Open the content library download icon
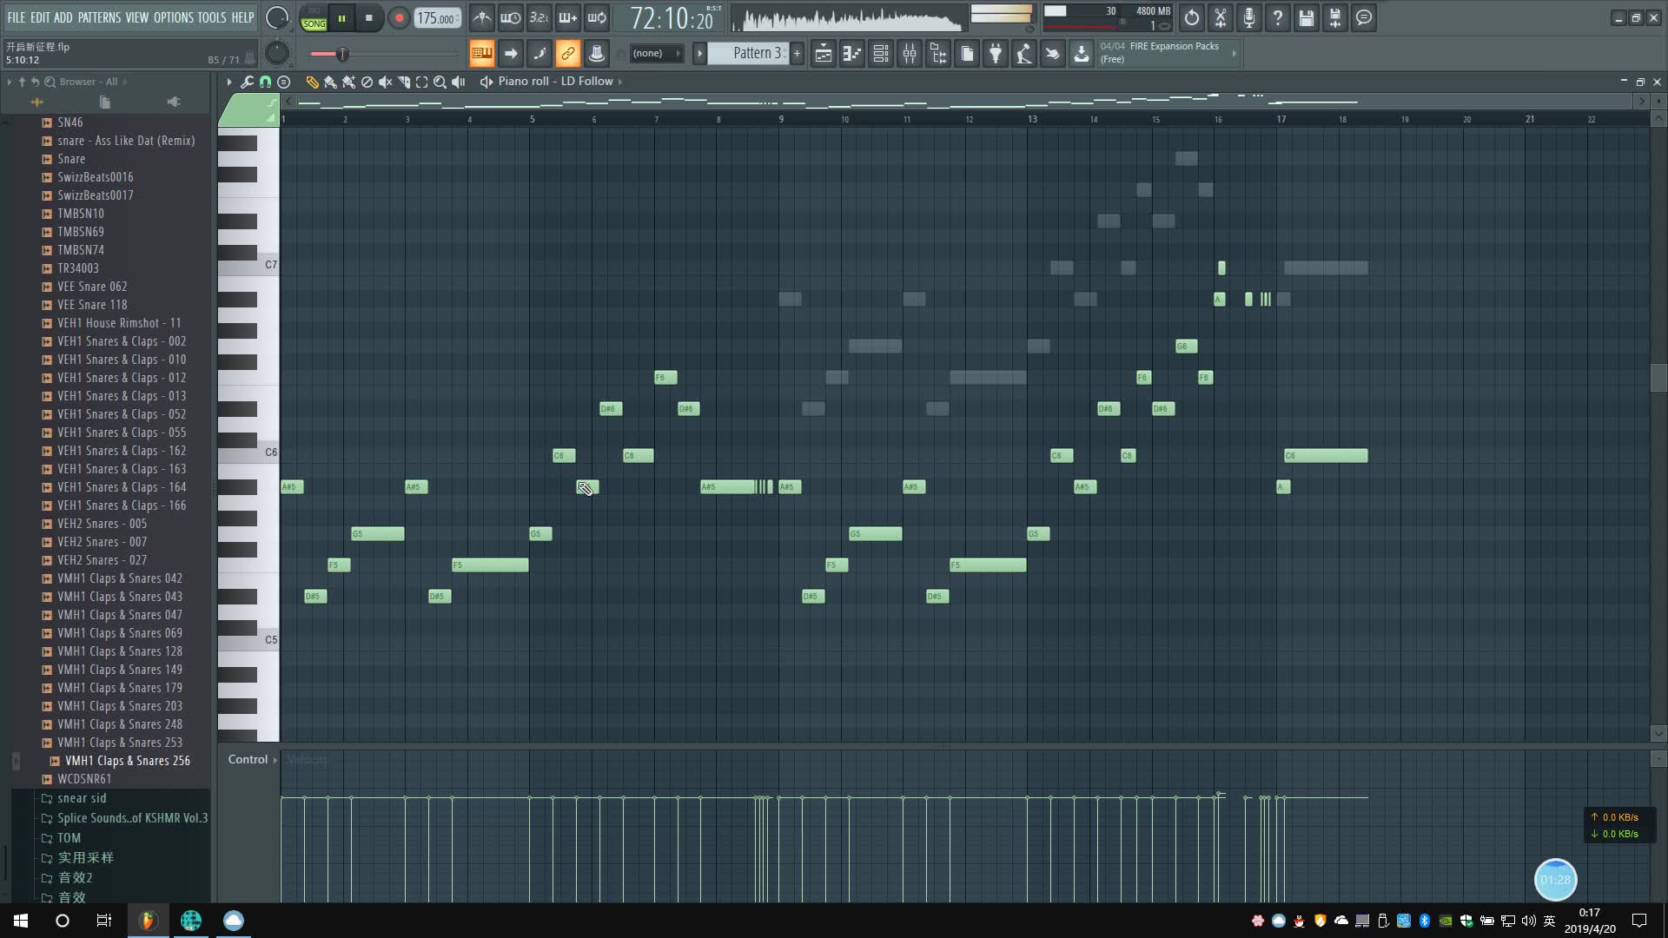This screenshot has width=1668, height=938. point(1082,54)
